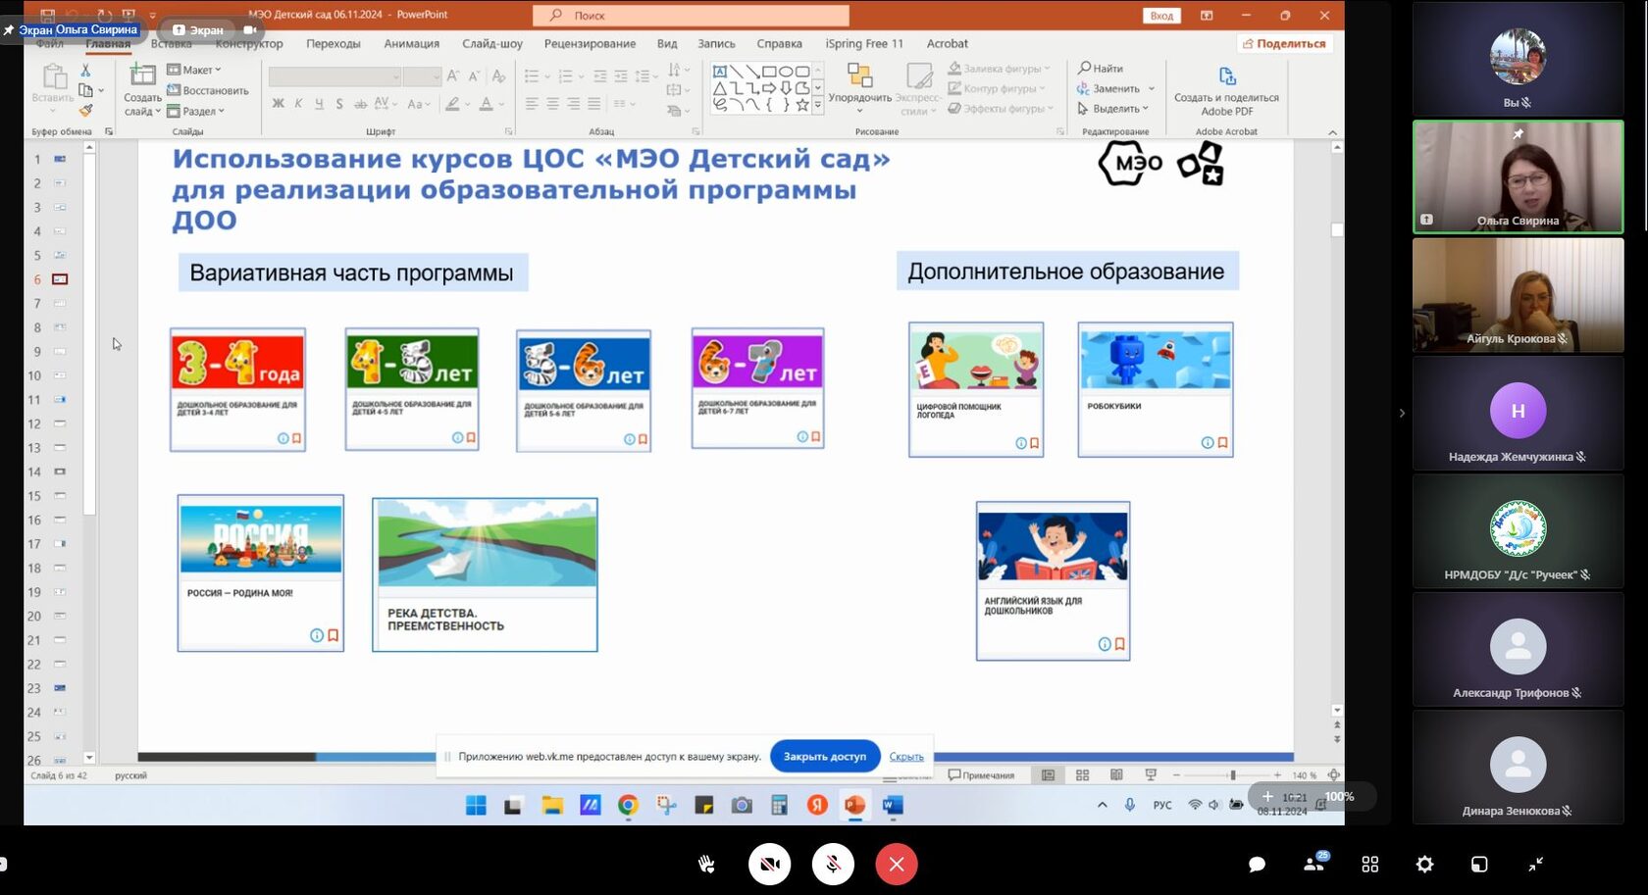The height and width of the screenshot is (895, 1648).
Task: Click the PowerPoint search field (Поиск)
Action: pyautogui.click(x=691, y=15)
